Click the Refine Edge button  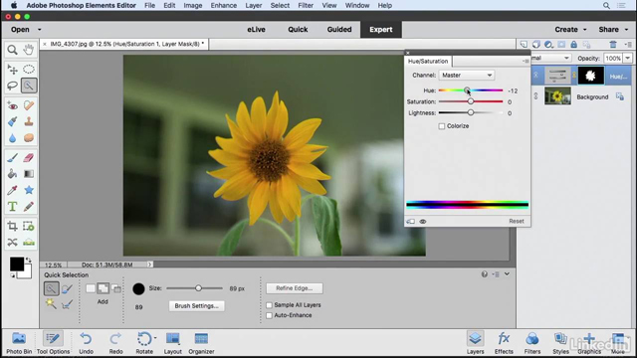coord(295,288)
